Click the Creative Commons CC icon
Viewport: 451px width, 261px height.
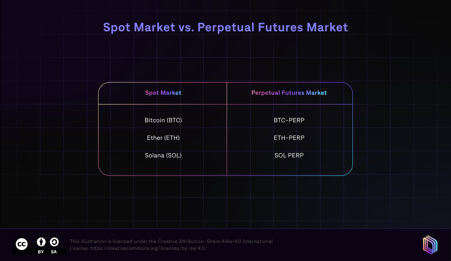(x=22, y=244)
